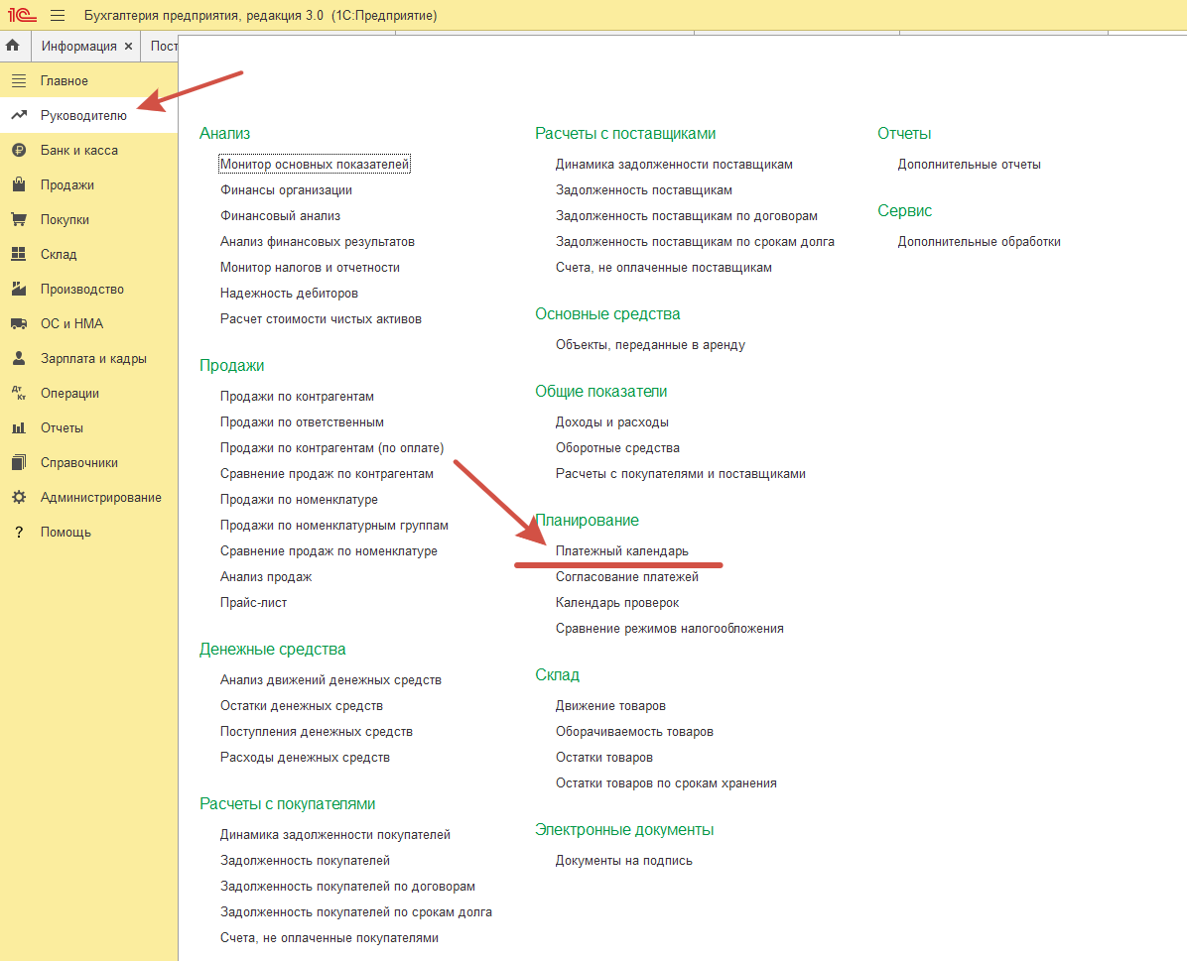
Task: Open Монитор налогов и отчетности
Action: click(310, 267)
